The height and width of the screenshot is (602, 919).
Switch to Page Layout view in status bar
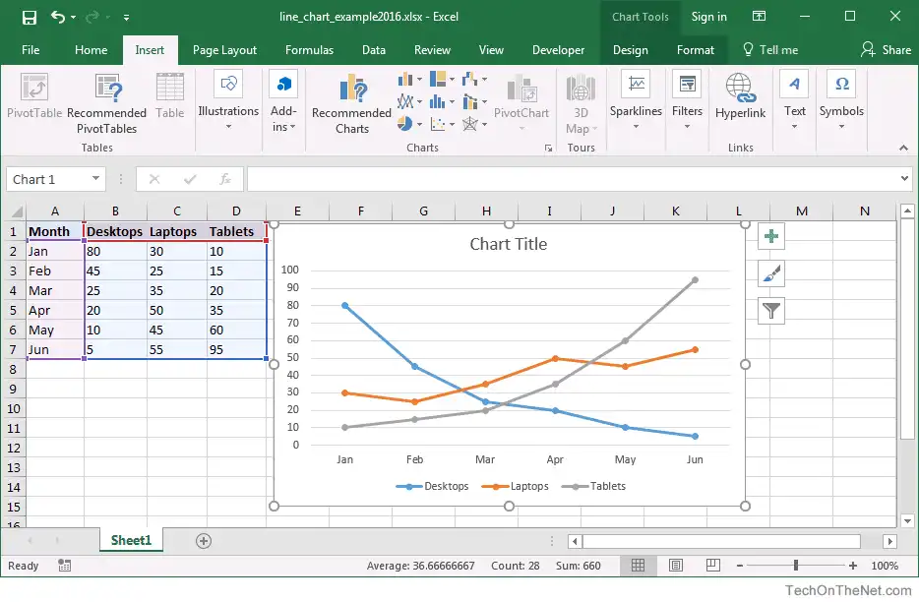(675, 566)
